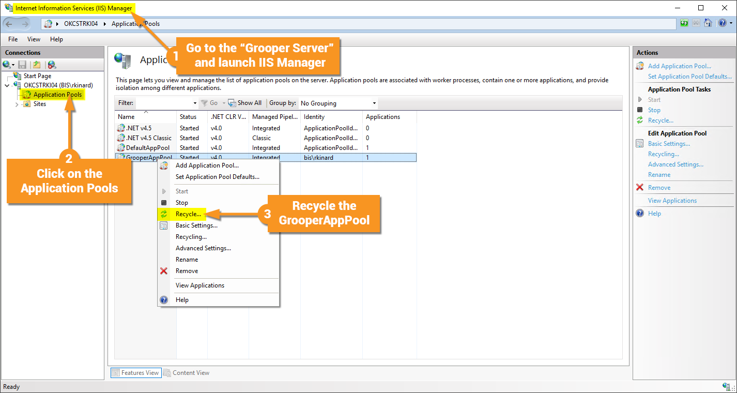The width and height of the screenshot is (737, 393).
Task: Click the blue Help icon beside the Home icon
Action: (x=721, y=23)
